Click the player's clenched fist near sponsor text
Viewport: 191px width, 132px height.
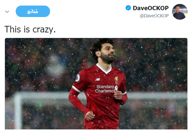point(118,95)
